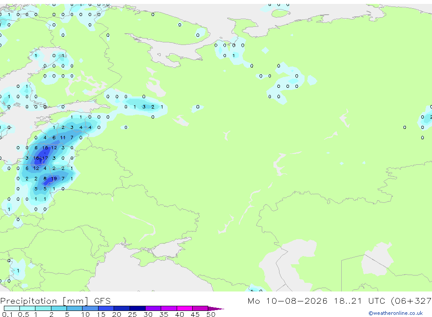Click the '17' precipitation value on map

pyautogui.click(x=45, y=158)
